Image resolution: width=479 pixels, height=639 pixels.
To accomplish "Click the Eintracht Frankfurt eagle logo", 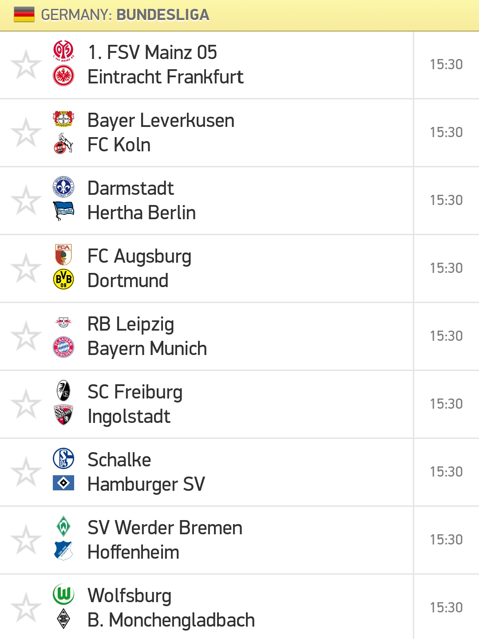I will coord(63,75).
